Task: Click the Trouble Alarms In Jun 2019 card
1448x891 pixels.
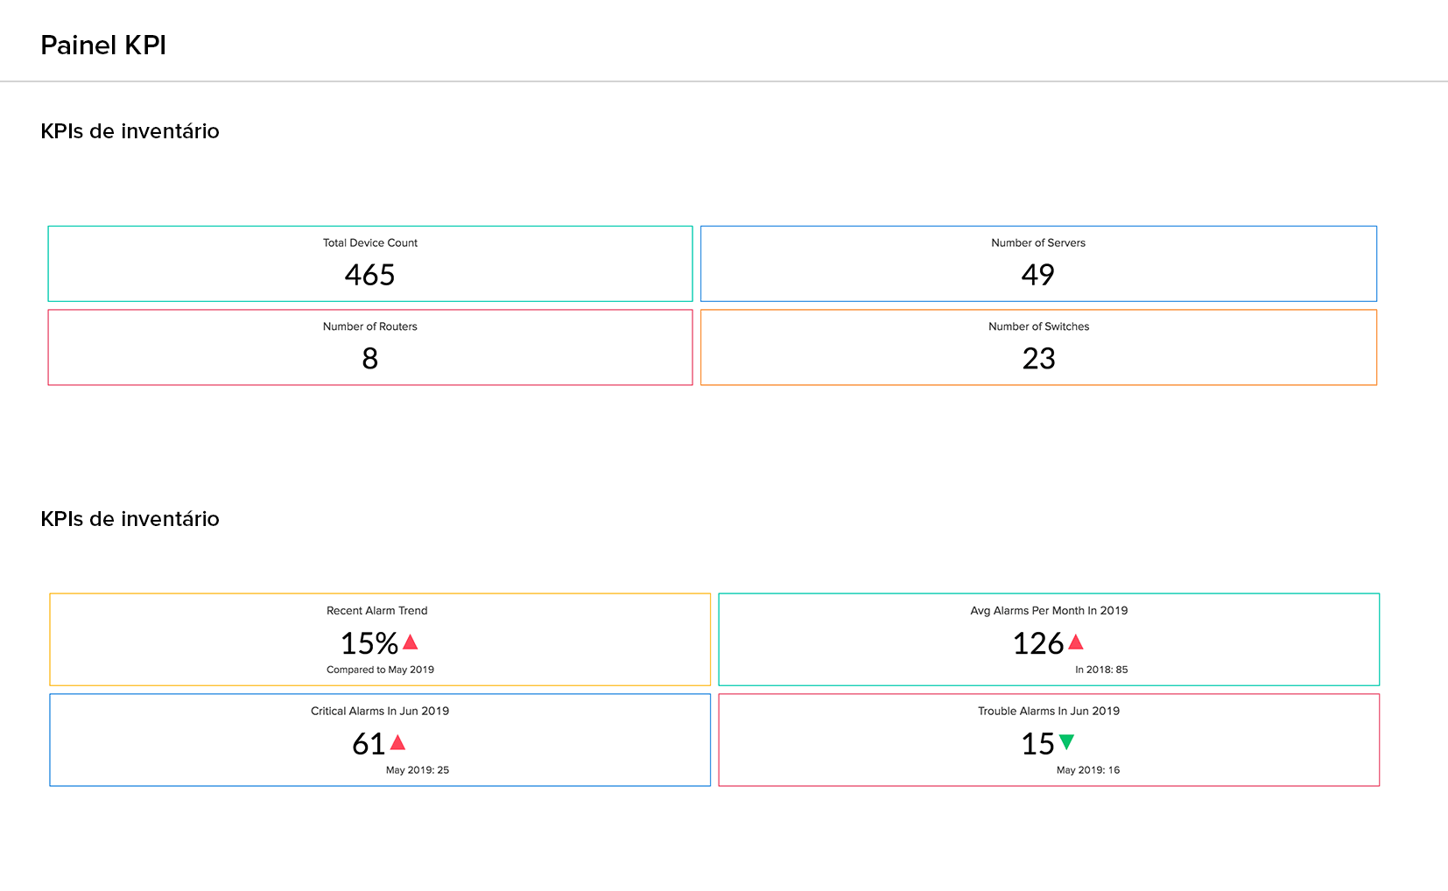Action: 1048,740
